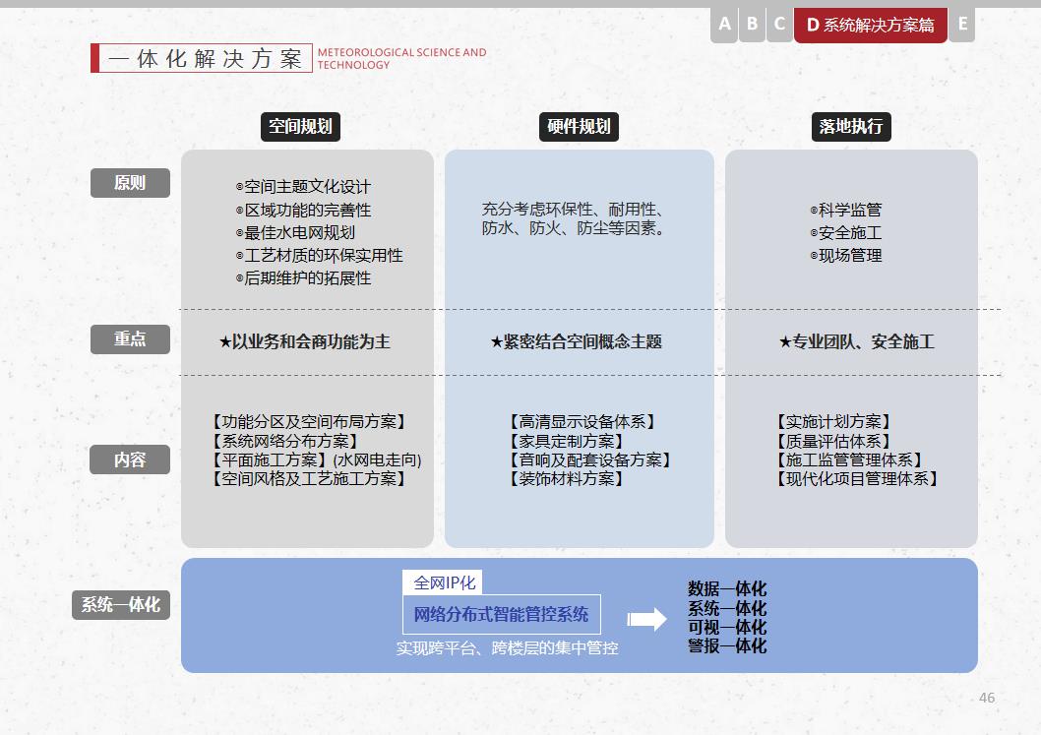Viewport: 1041px width, 735px height.
Task: Click 【现代化项目管理体系】 line
Action: point(858,479)
